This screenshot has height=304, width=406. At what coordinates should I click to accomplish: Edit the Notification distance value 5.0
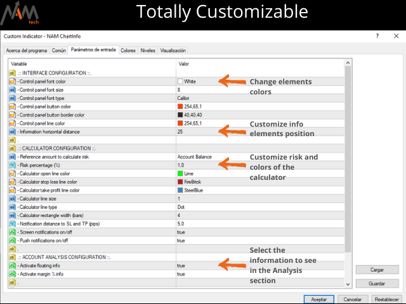(x=181, y=224)
